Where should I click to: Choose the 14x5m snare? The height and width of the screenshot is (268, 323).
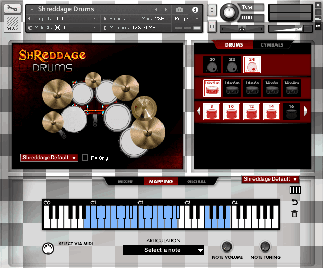[212, 88]
